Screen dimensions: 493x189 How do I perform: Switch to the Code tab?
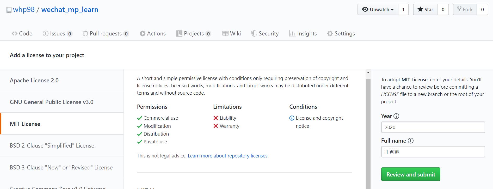[x=22, y=33]
